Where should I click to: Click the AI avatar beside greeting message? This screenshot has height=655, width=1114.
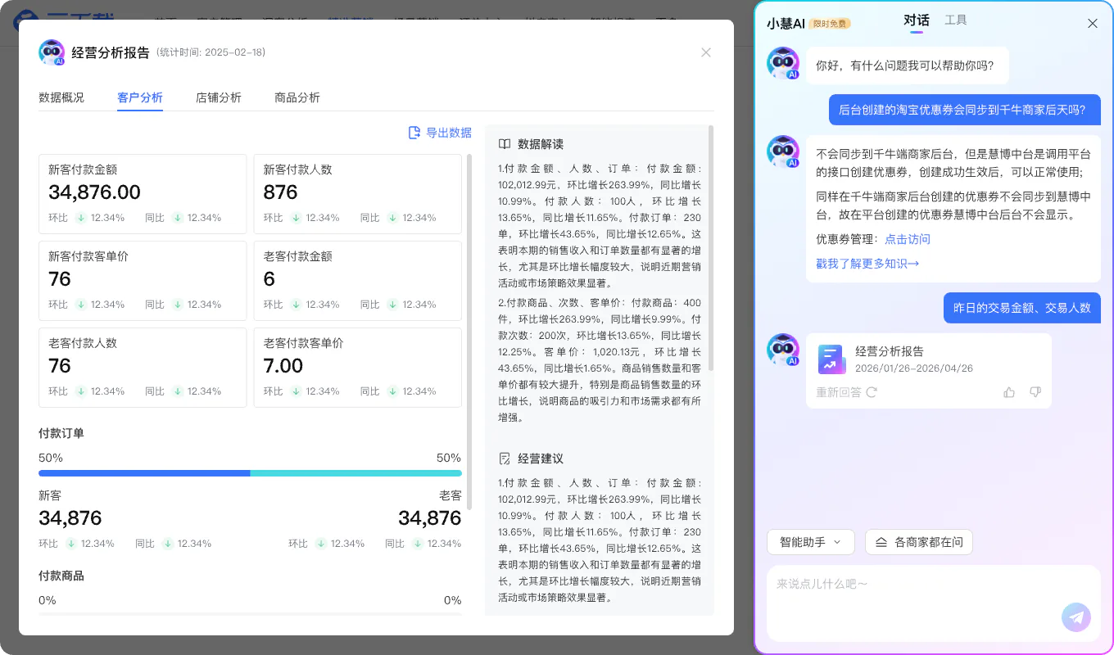[782, 63]
